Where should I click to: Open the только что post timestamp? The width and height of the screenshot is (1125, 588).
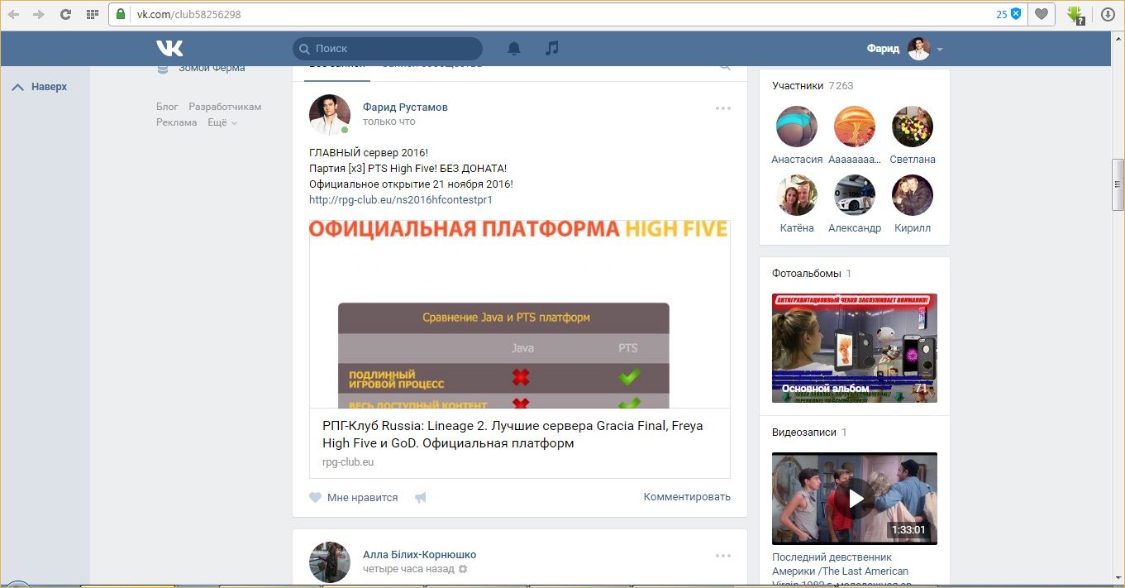[x=389, y=122]
